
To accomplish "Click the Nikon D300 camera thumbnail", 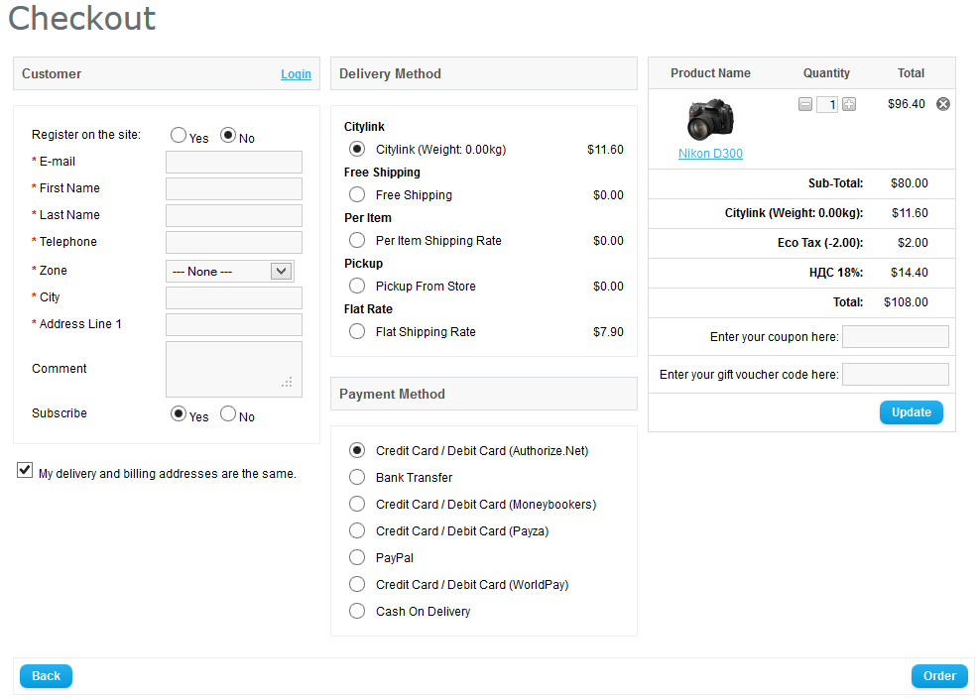I will 710,120.
